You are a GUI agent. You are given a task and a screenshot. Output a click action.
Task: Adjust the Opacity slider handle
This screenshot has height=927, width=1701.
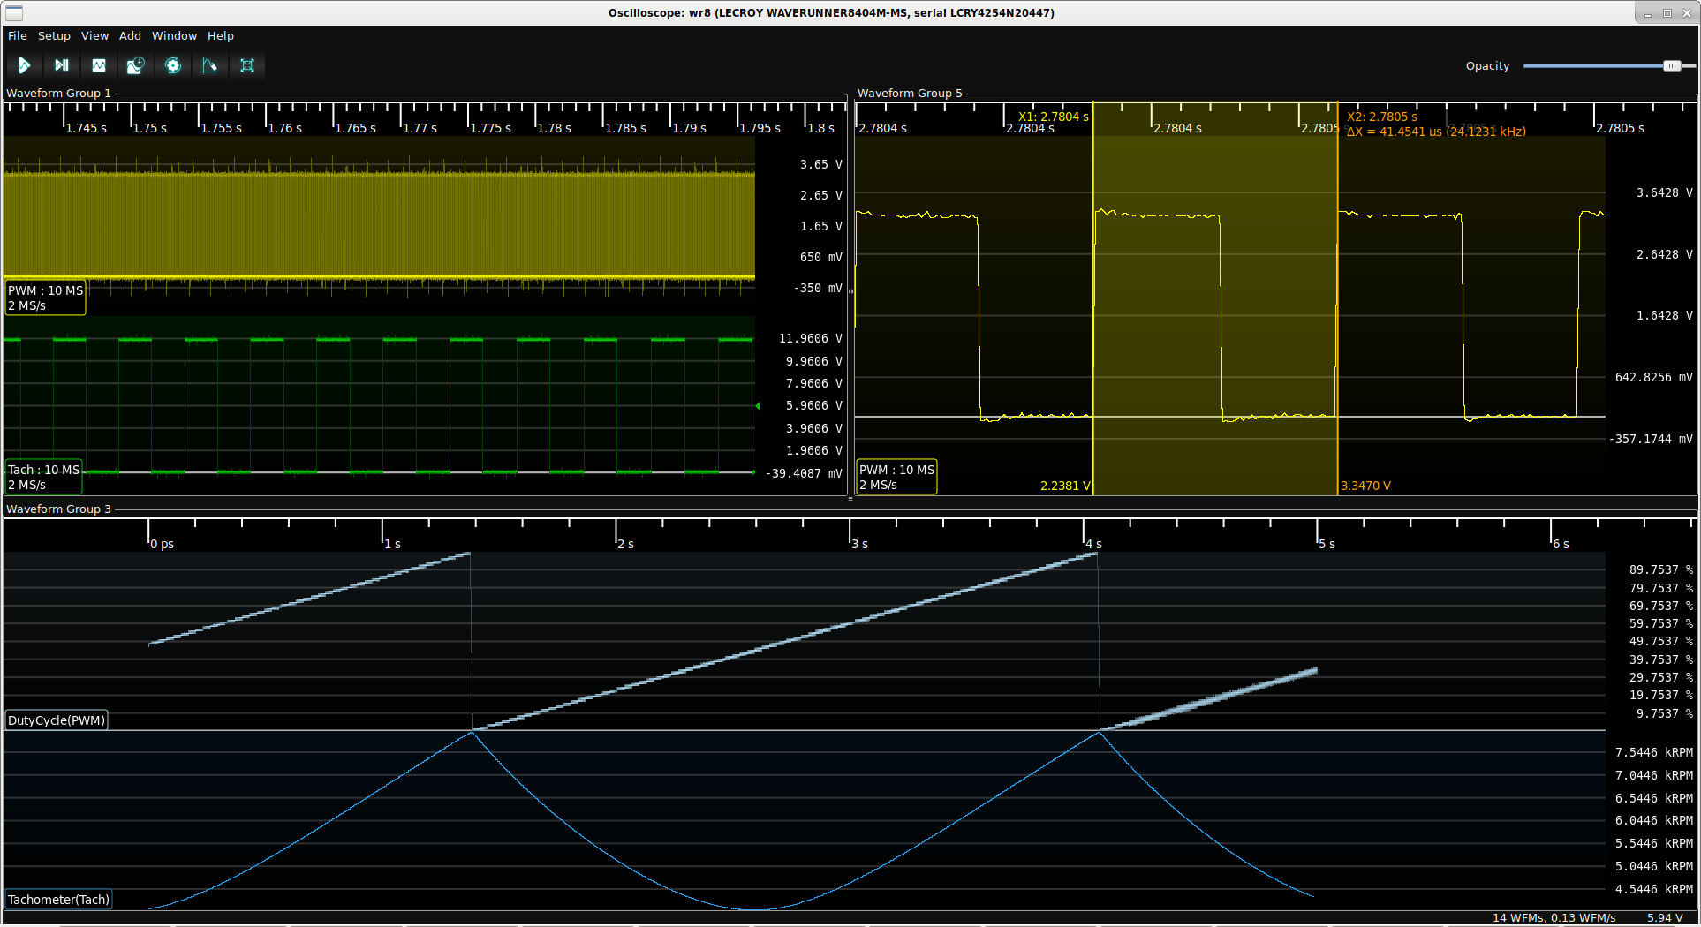[1672, 65]
